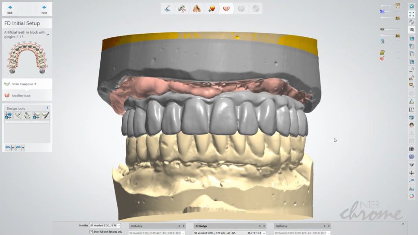Click the patient face photo icon
The height and width of the screenshot is (235, 418).
click(411, 125)
